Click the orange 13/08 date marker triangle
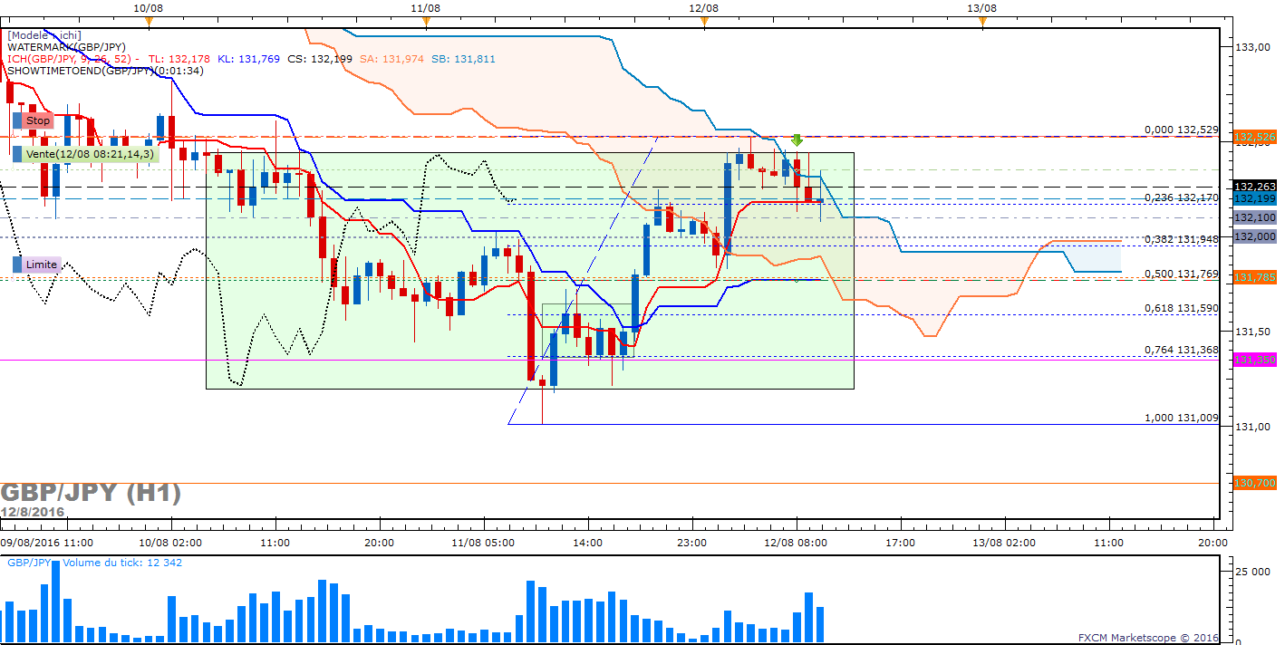Image resolution: width=1285 pixels, height=645 pixels. click(x=982, y=22)
